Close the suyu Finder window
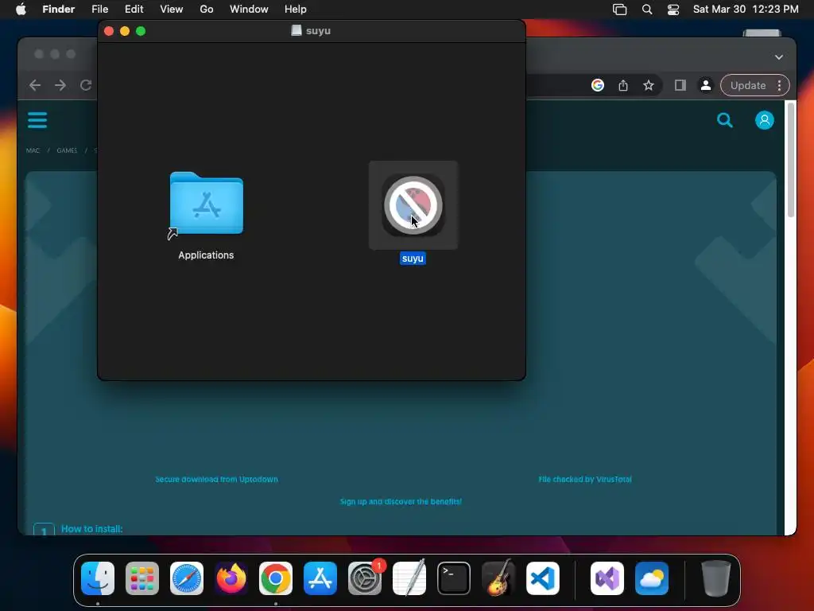This screenshot has width=814, height=611. click(x=109, y=31)
